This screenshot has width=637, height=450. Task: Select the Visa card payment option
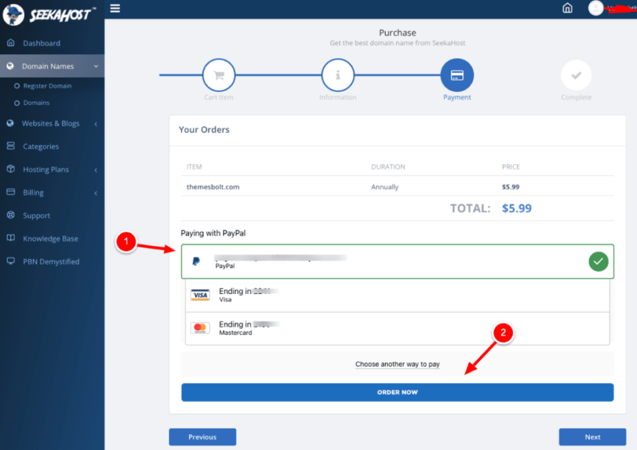398,295
